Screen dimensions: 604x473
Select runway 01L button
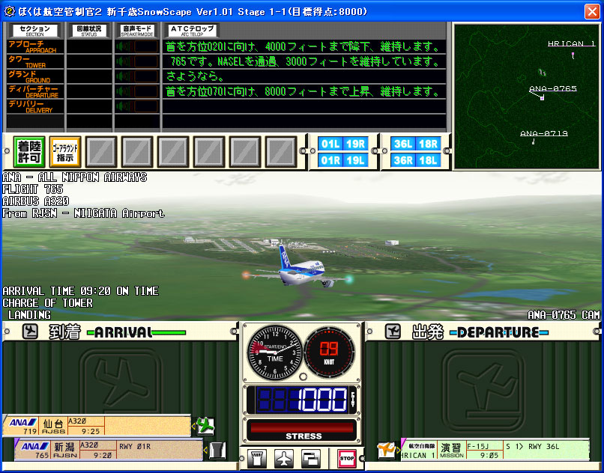(x=330, y=144)
